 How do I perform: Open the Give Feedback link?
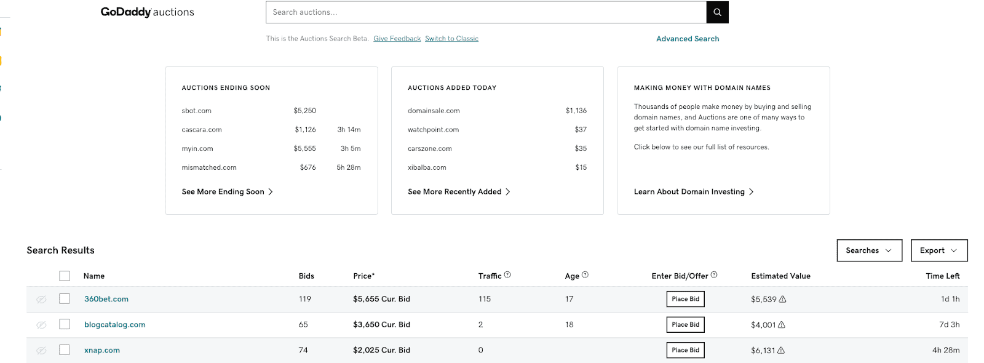click(397, 39)
